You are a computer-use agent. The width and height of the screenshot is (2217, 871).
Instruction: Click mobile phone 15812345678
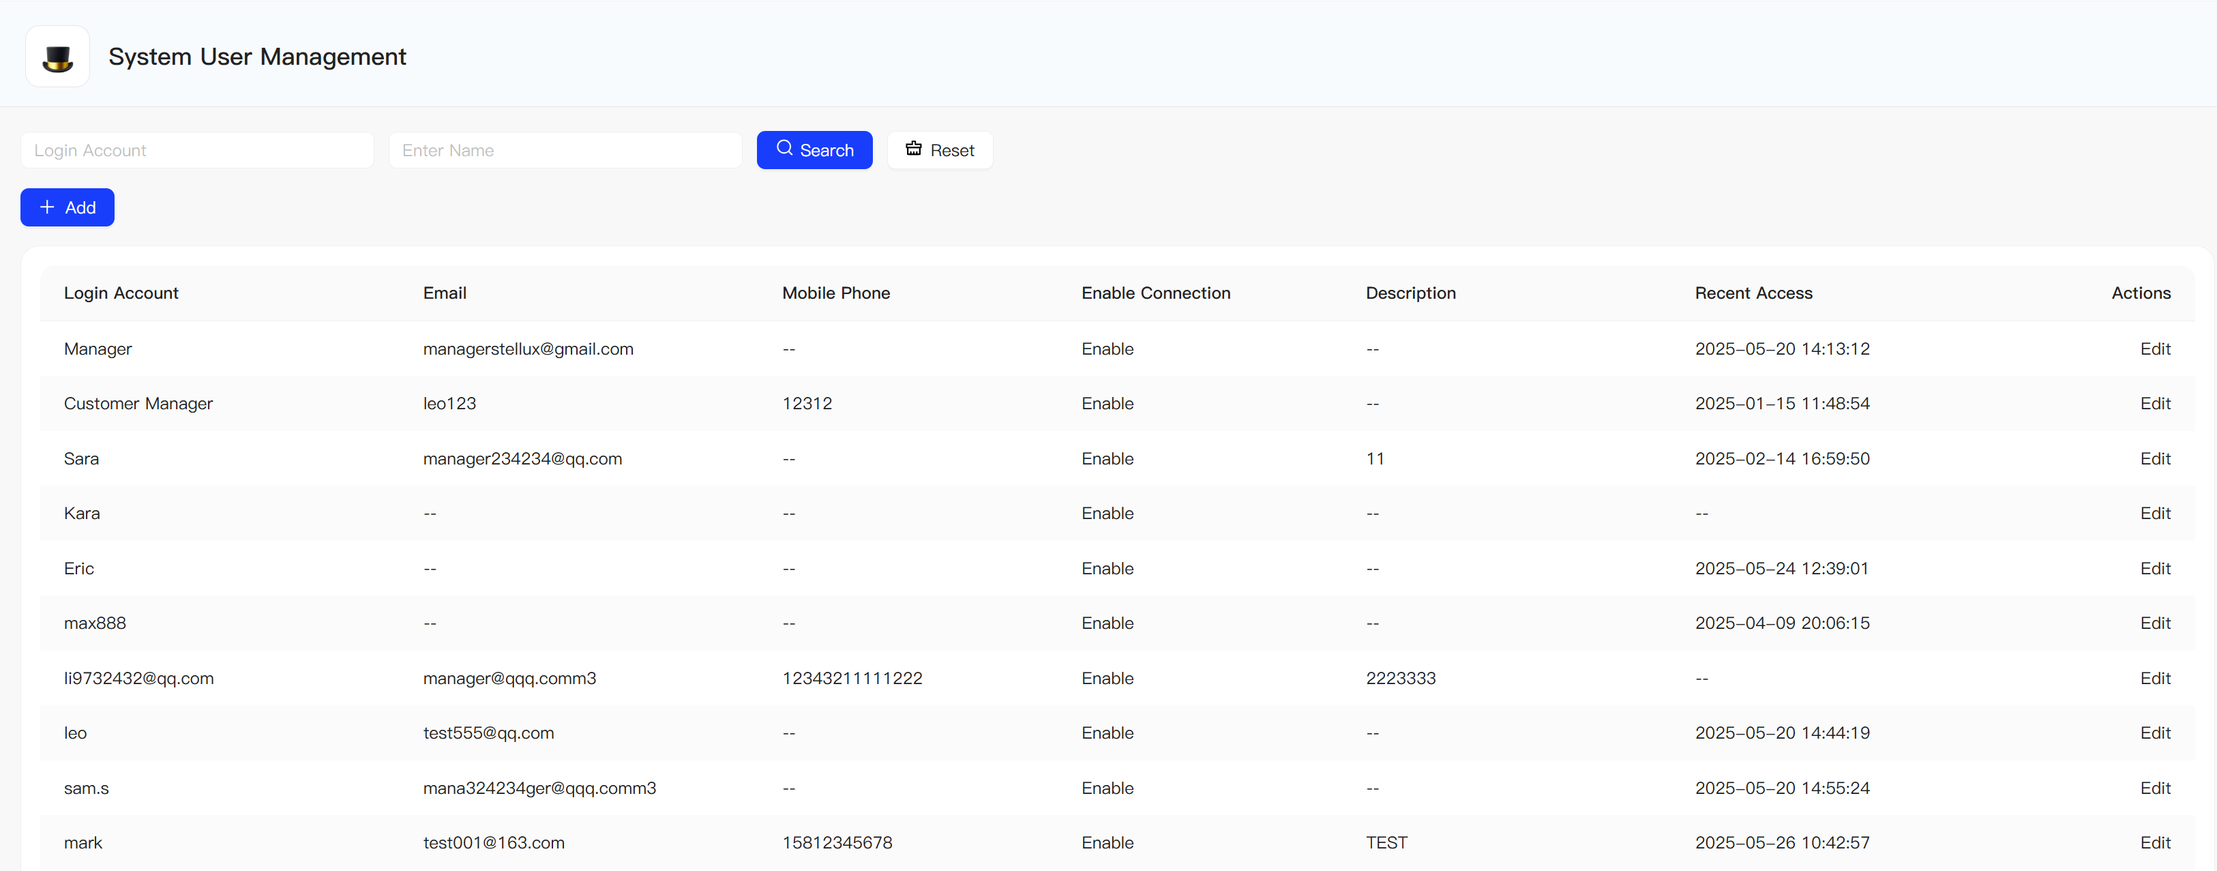tap(837, 842)
